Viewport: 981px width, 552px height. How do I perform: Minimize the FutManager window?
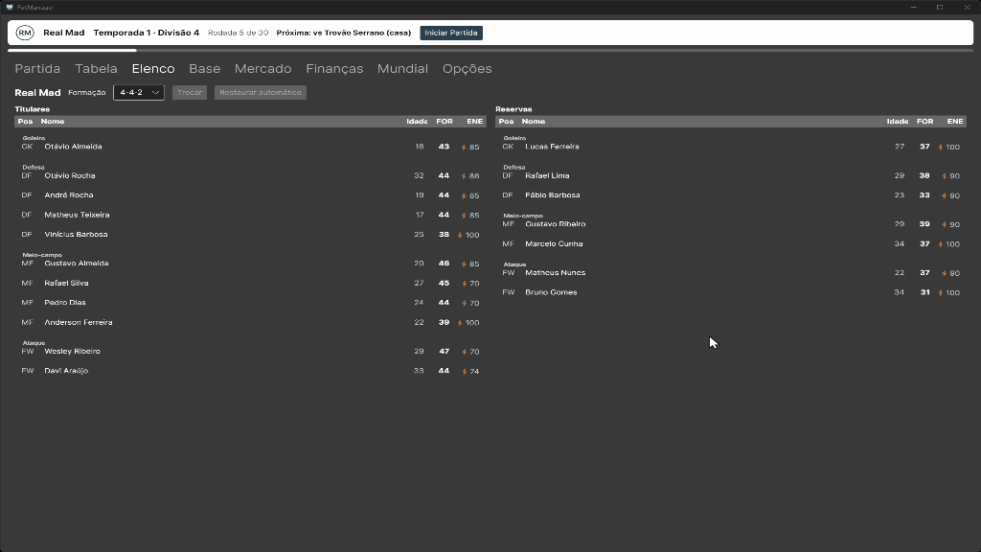(913, 7)
